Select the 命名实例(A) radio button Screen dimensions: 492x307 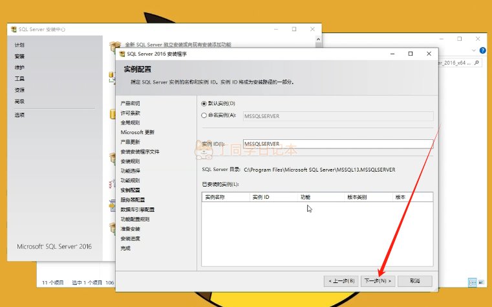tap(205, 115)
